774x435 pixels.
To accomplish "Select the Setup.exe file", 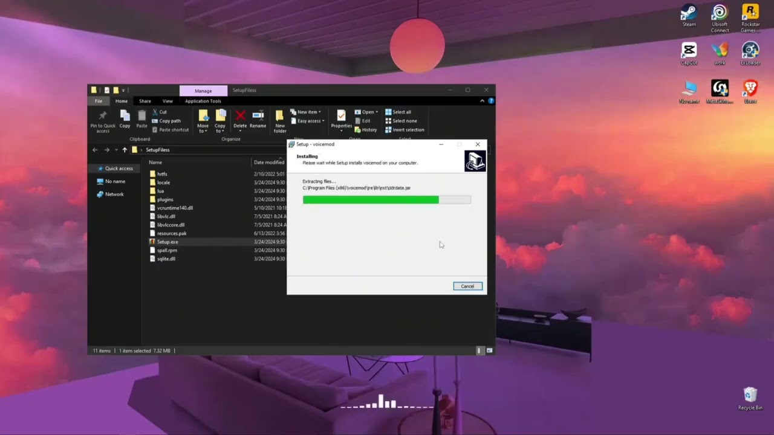I will (164, 242).
